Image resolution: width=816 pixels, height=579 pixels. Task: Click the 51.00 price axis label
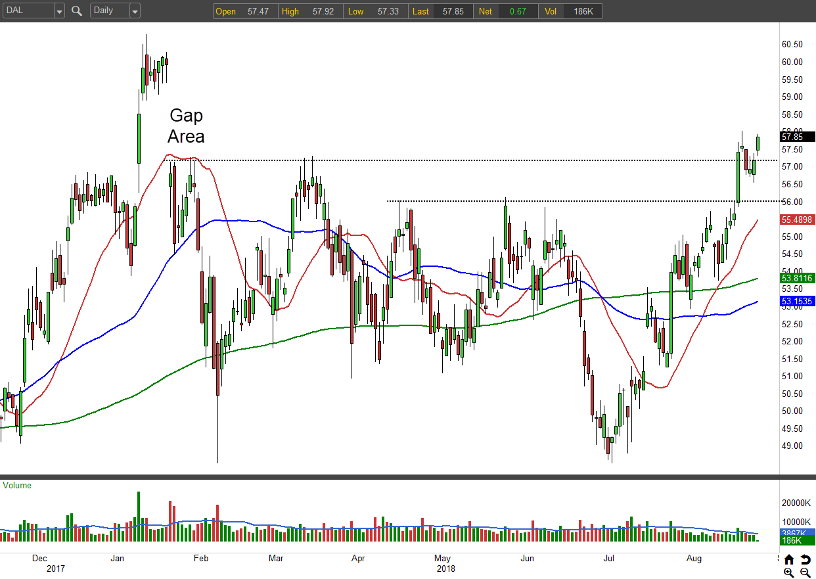coord(792,376)
